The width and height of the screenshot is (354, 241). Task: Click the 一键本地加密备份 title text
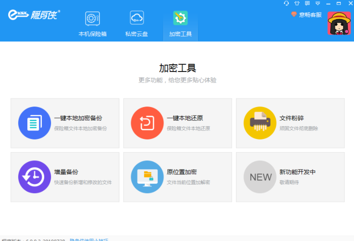pos(78,118)
